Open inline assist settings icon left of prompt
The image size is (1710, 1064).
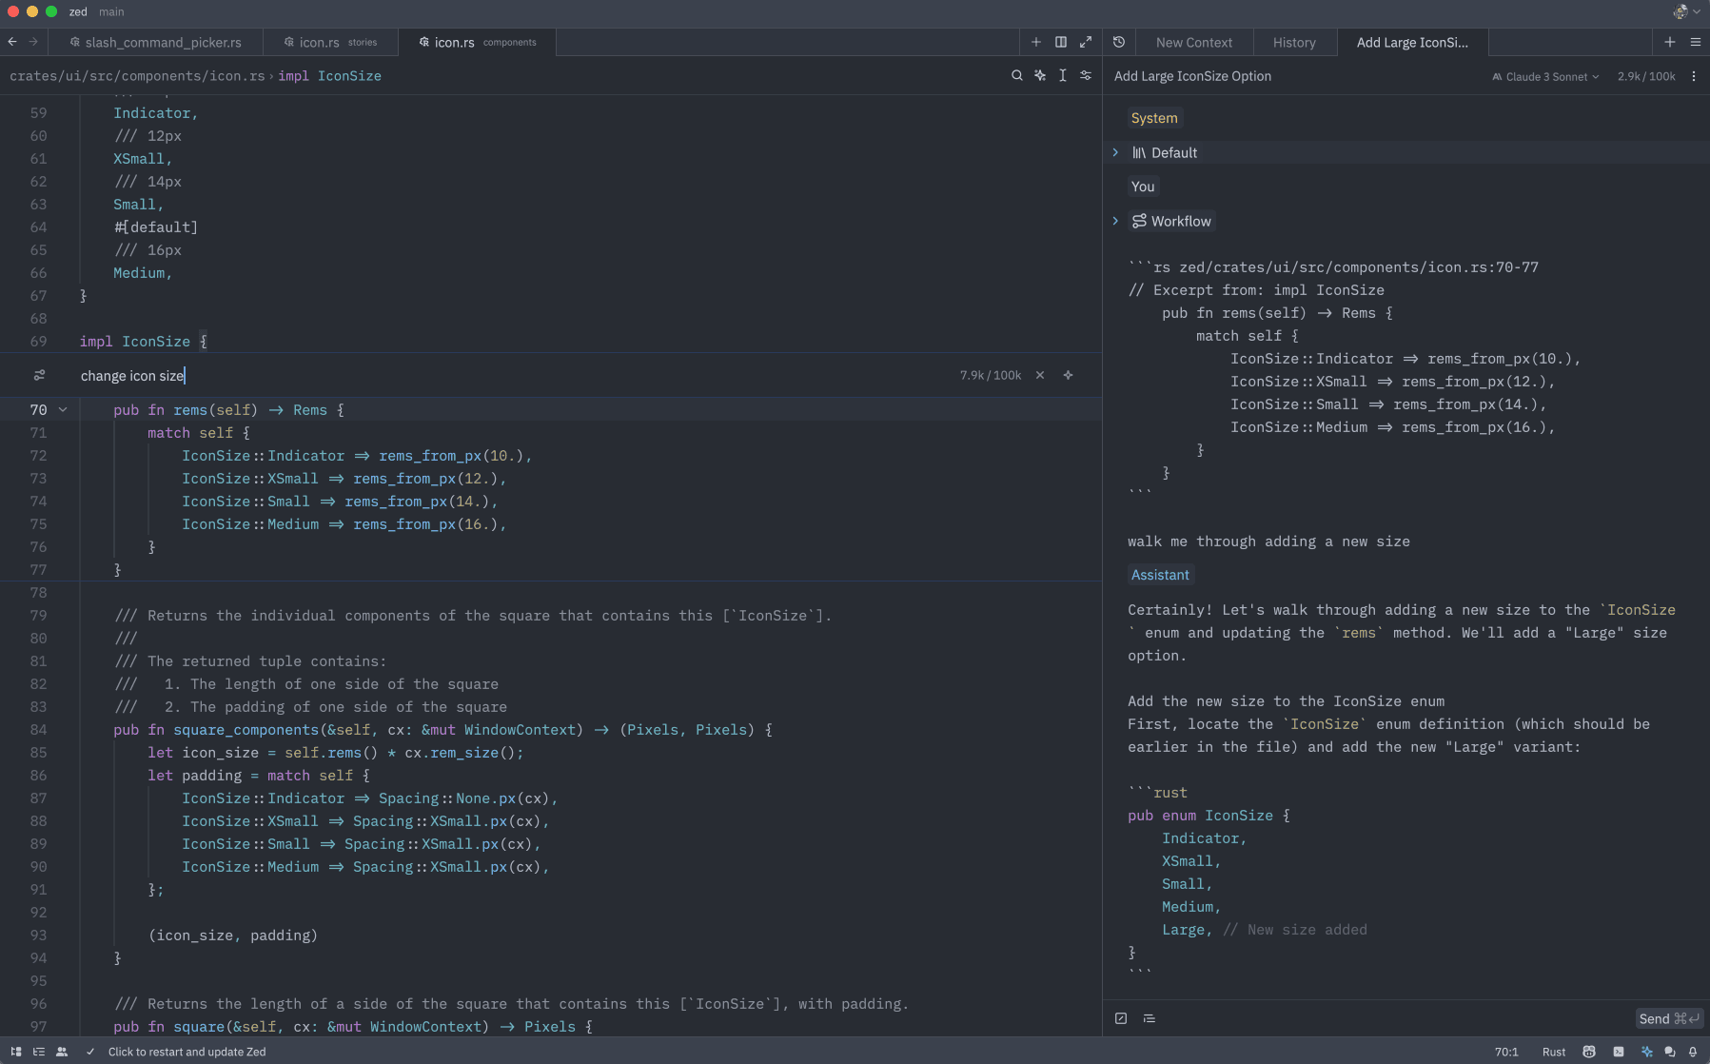point(39,375)
